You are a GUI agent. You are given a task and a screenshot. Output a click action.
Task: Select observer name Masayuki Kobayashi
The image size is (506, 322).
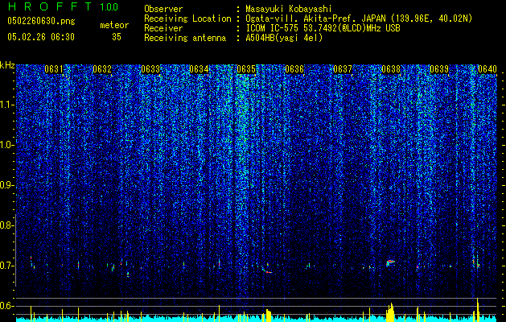pos(288,9)
